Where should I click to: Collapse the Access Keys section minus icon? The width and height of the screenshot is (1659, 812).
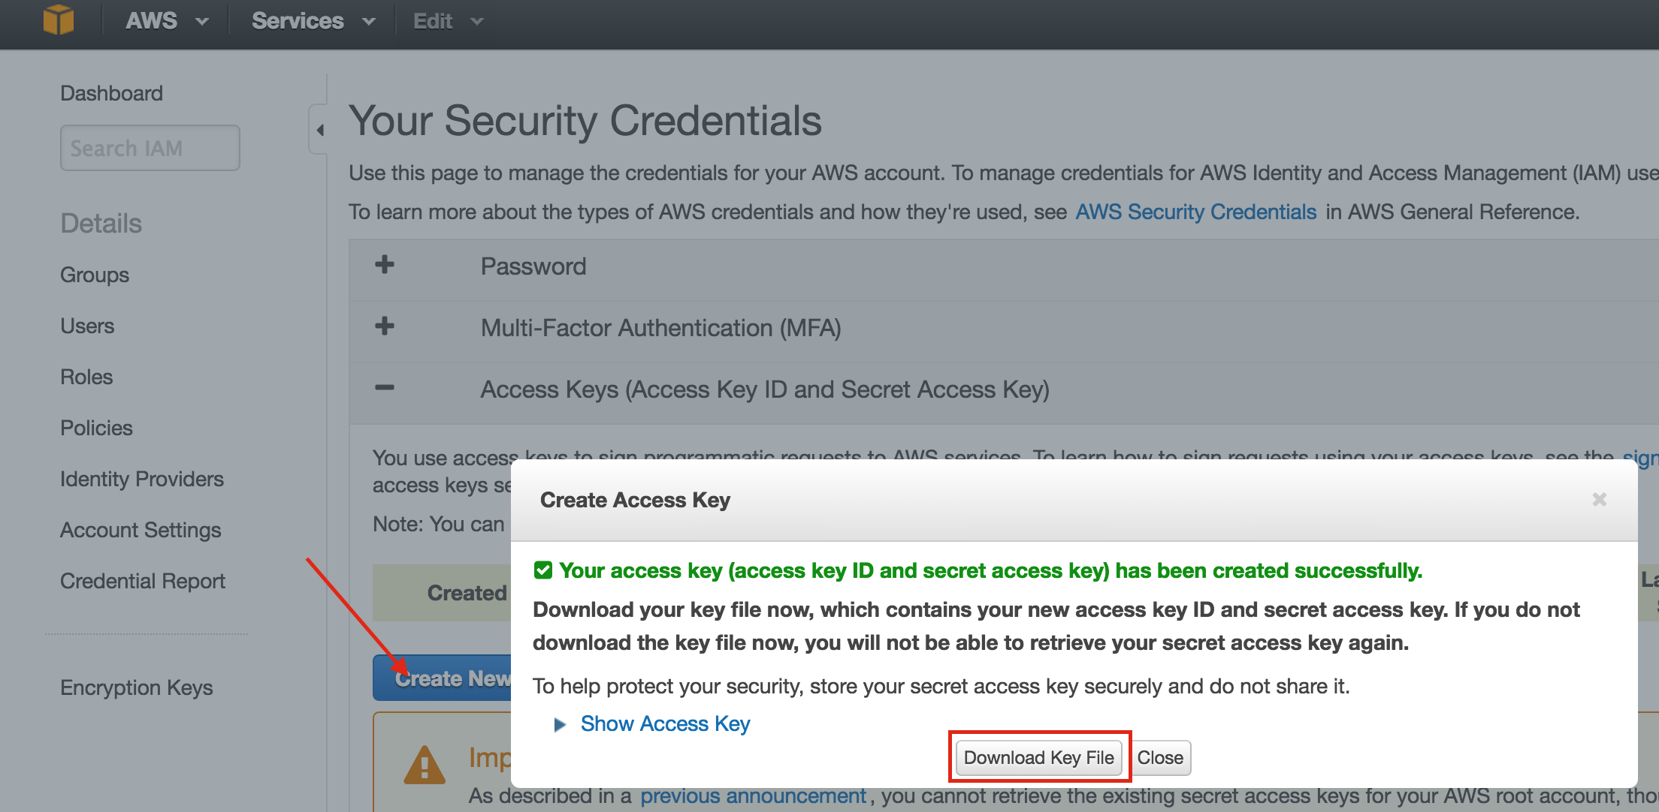(x=385, y=387)
